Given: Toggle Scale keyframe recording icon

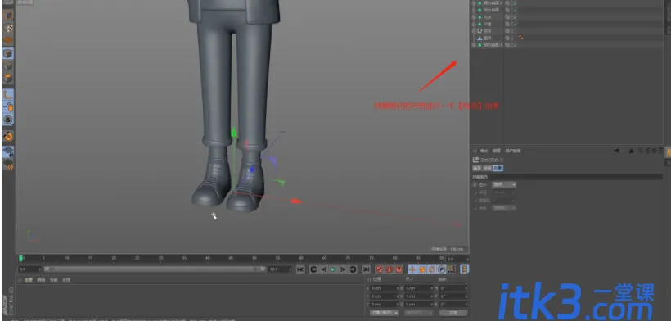Looking at the screenshot, I should [x=422, y=269].
